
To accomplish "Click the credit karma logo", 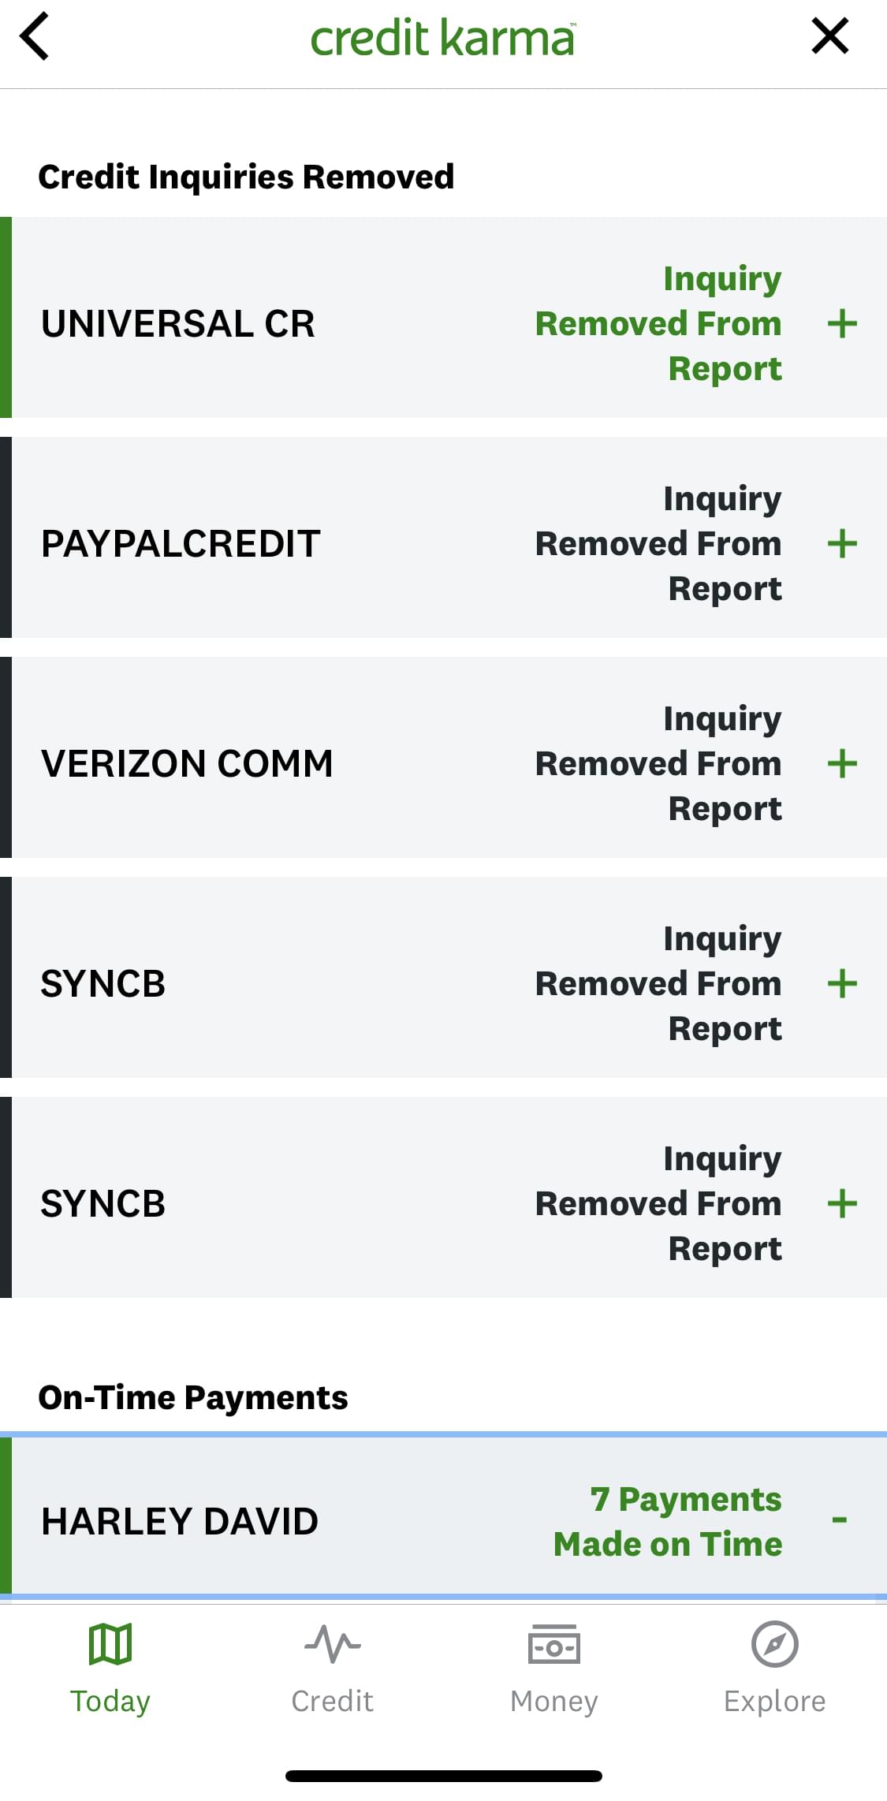I will 442,38.
